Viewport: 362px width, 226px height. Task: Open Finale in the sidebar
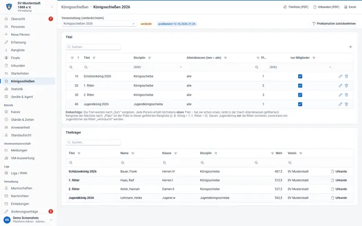coord(28,58)
